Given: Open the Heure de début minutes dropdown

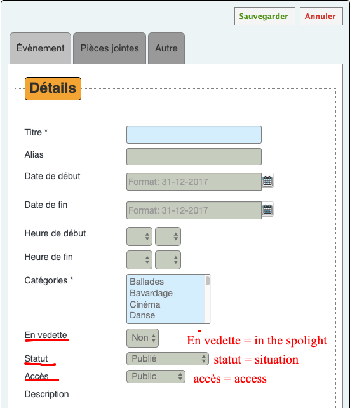Looking at the screenshot, I should tap(168, 236).
